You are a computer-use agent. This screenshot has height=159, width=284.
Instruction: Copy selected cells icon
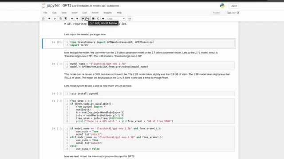coord(60,19)
